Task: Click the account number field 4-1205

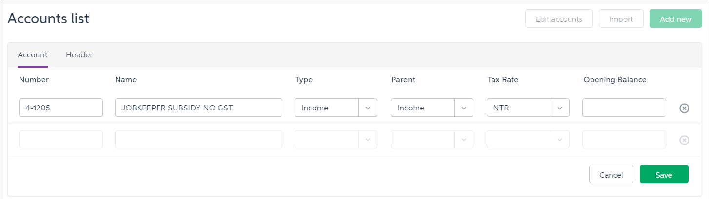Action: (61, 108)
